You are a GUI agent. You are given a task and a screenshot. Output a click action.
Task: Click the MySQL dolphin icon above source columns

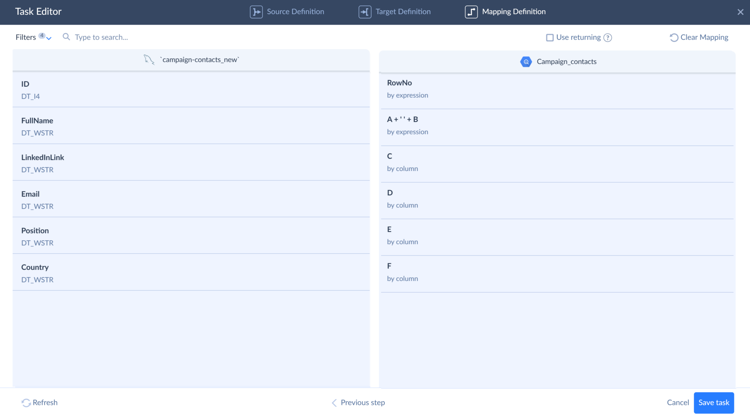pos(149,60)
